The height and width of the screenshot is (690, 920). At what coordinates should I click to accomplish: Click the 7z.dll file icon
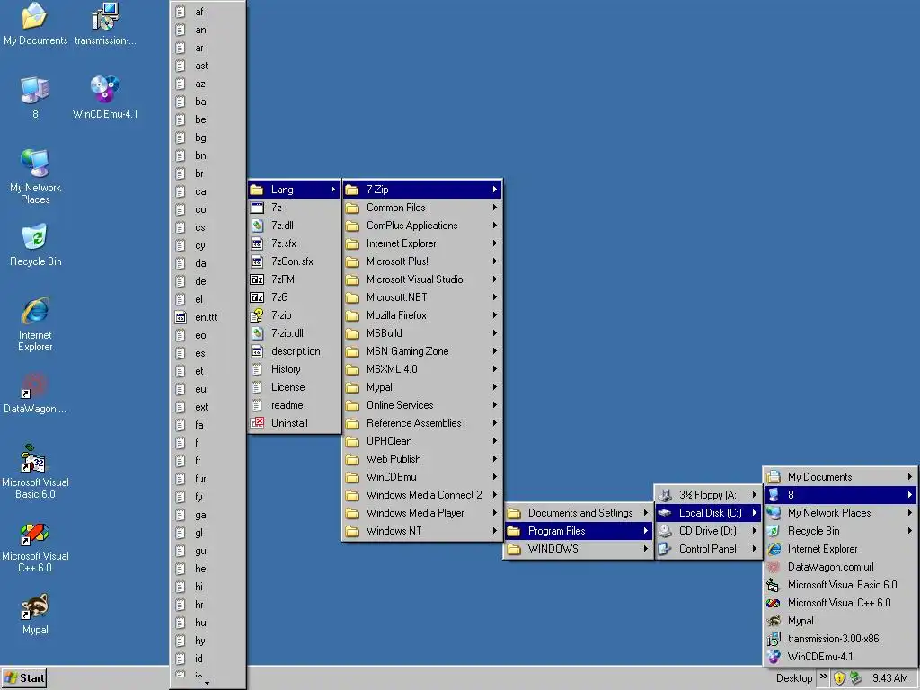click(257, 226)
